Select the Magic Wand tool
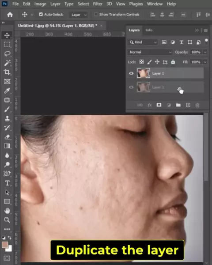Image resolution: width=212 pixels, height=265 pixels. click(x=7, y=63)
